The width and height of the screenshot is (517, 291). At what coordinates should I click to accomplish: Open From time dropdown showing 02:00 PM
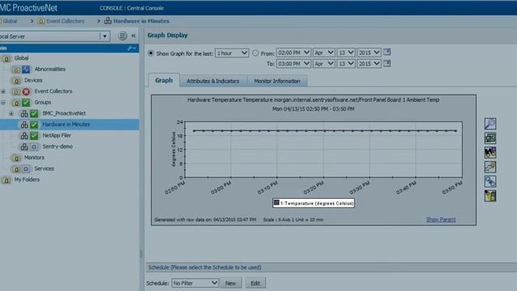click(293, 53)
